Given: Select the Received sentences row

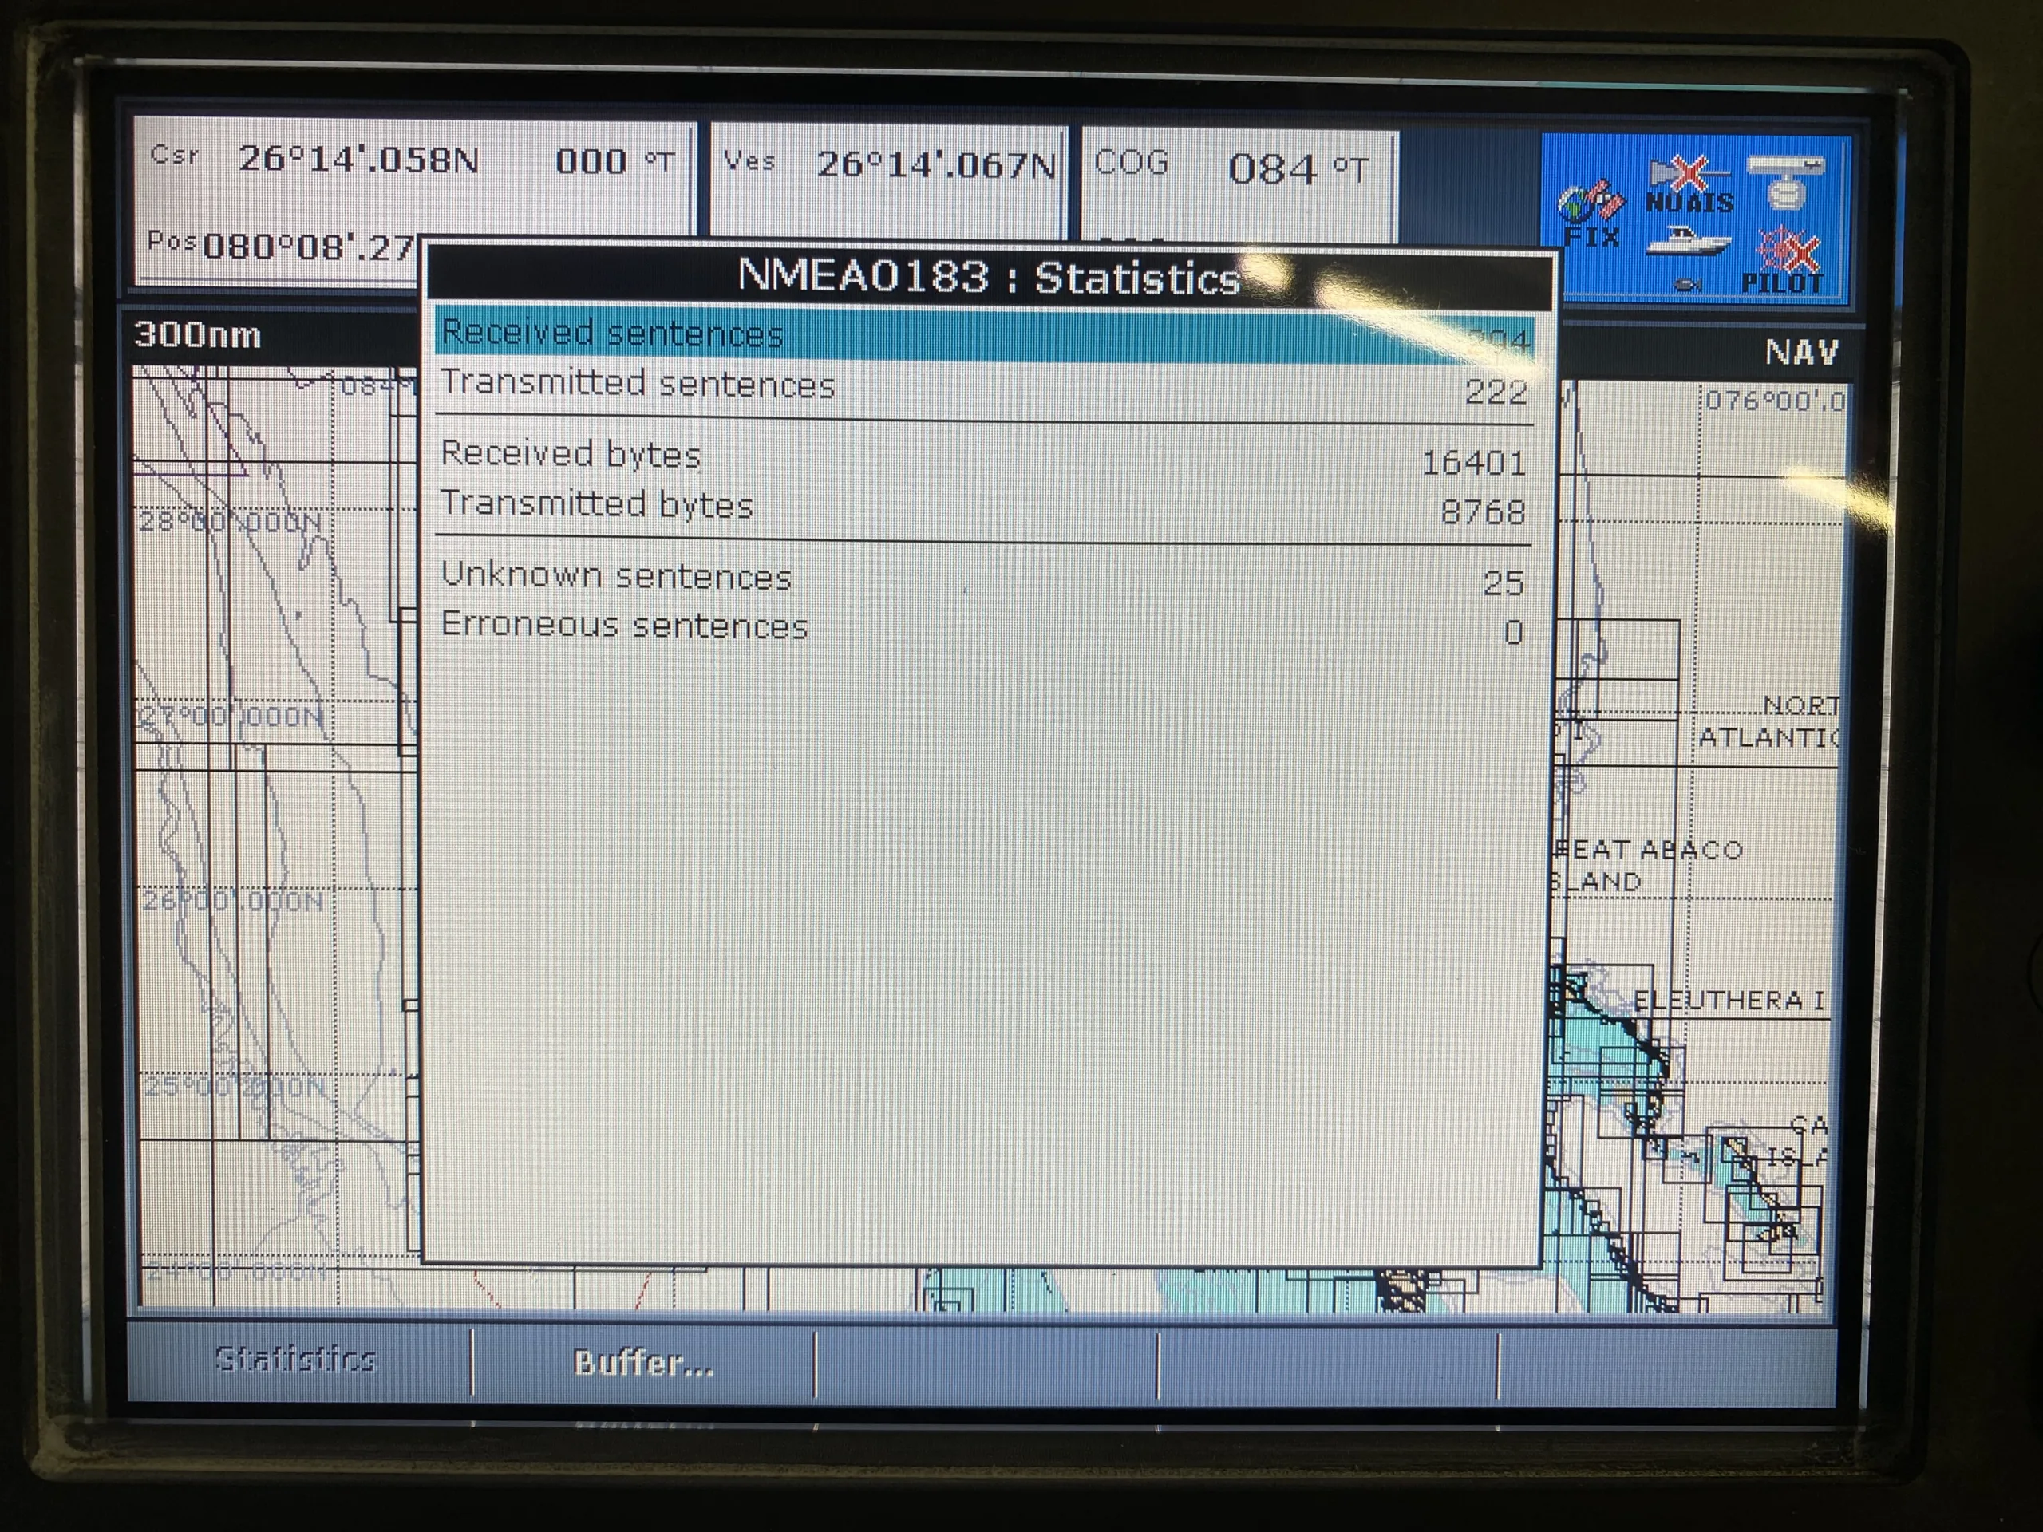Looking at the screenshot, I should [985, 334].
